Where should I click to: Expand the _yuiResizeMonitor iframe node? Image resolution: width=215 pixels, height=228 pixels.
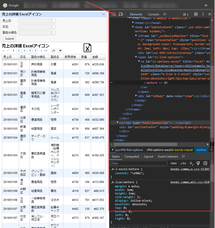[136, 35]
